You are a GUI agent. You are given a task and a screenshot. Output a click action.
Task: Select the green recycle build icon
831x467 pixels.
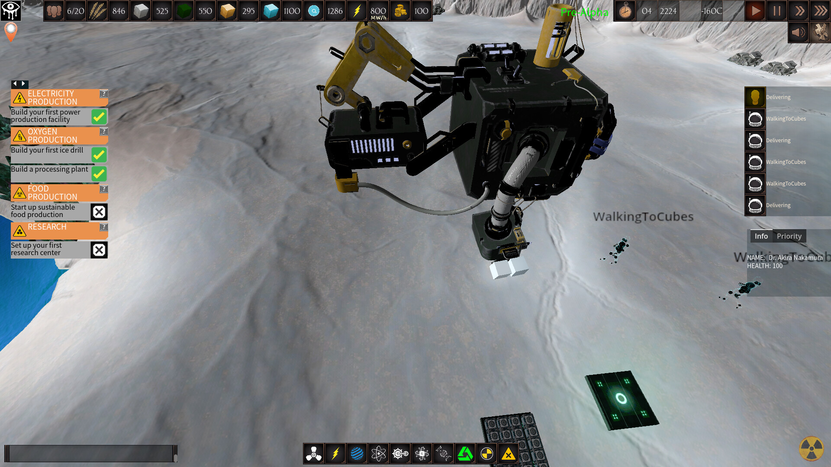(x=465, y=454)
